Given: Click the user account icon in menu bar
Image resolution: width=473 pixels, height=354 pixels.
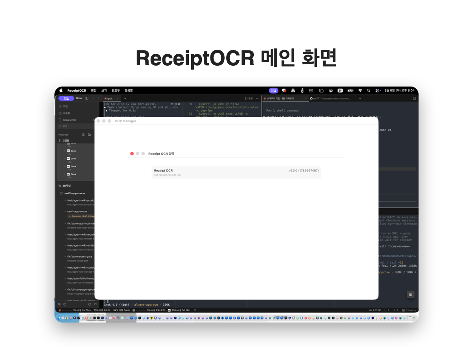Looking at the screenshot, I should 331,90.
